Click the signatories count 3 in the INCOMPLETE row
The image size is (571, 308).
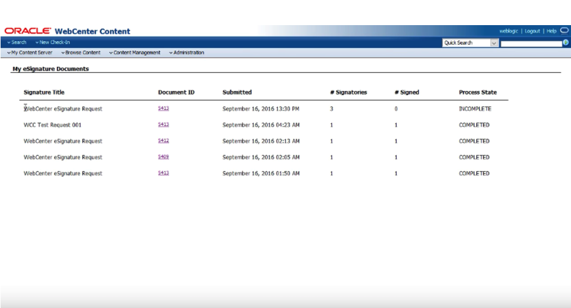[x=331, y=109]
